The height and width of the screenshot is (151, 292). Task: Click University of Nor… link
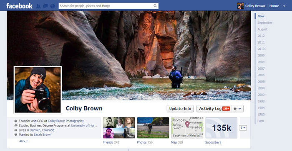(84, 126)
